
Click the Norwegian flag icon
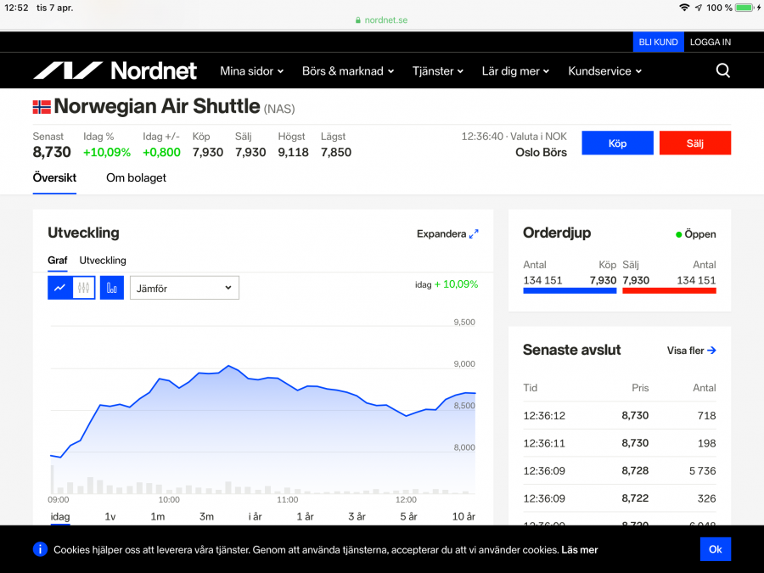(x=42, y=107)
